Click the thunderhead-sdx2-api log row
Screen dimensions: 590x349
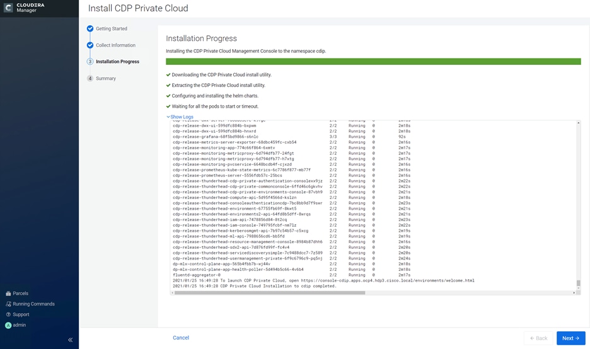pos(292,248)
